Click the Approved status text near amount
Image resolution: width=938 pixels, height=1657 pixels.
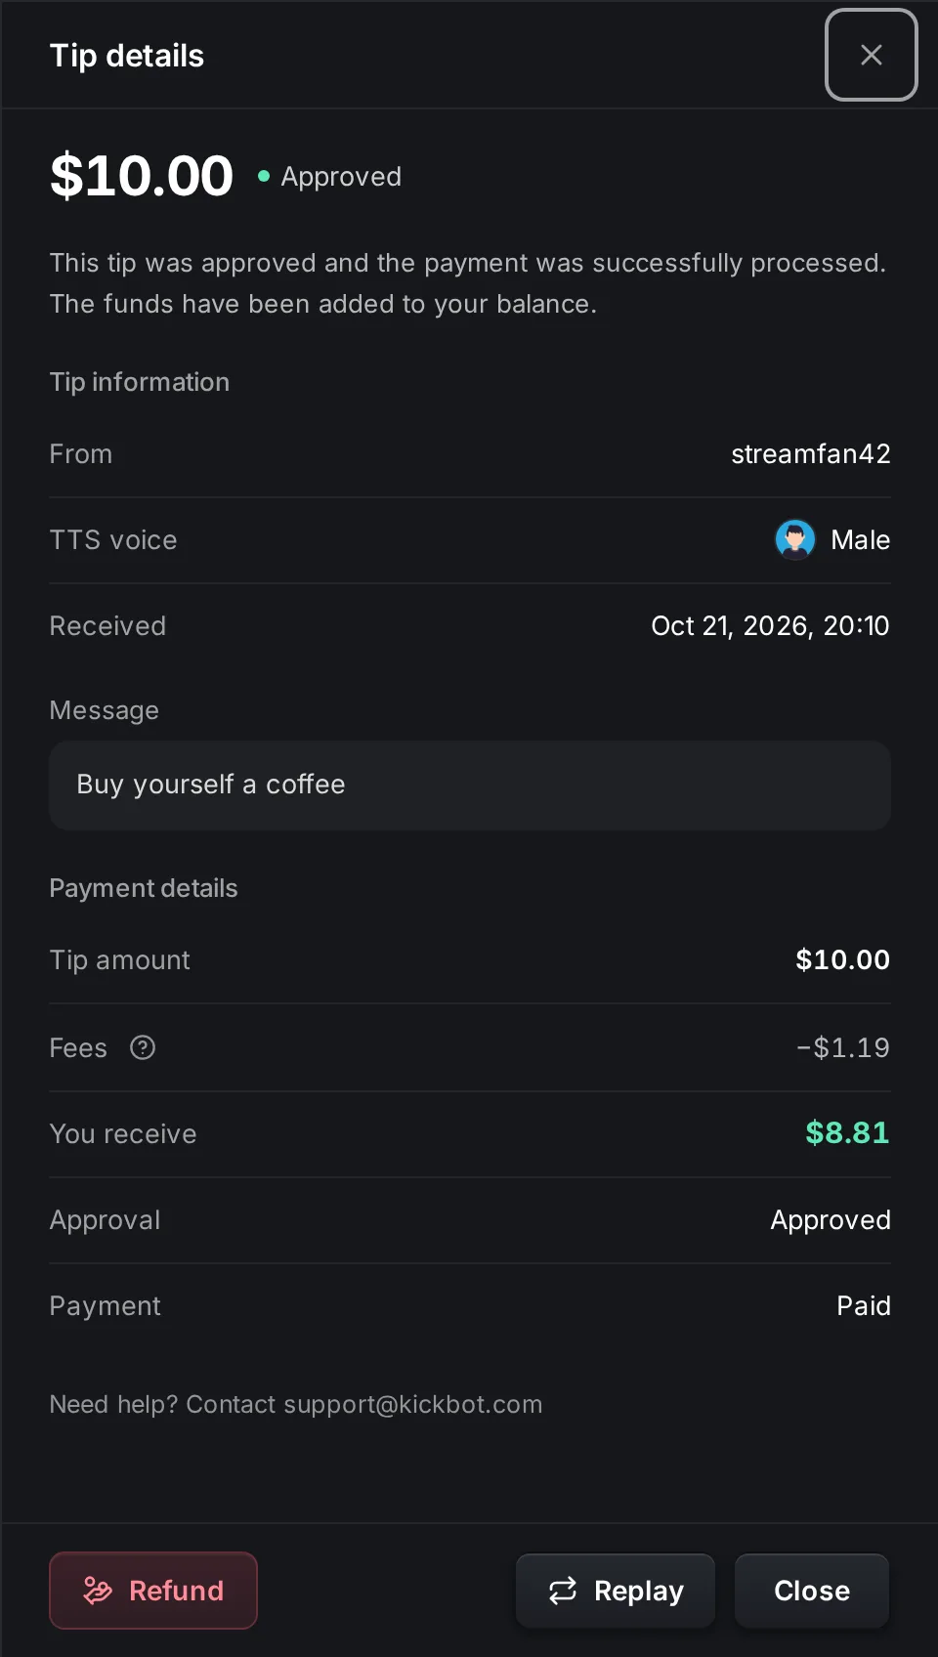tap(341, 177)
